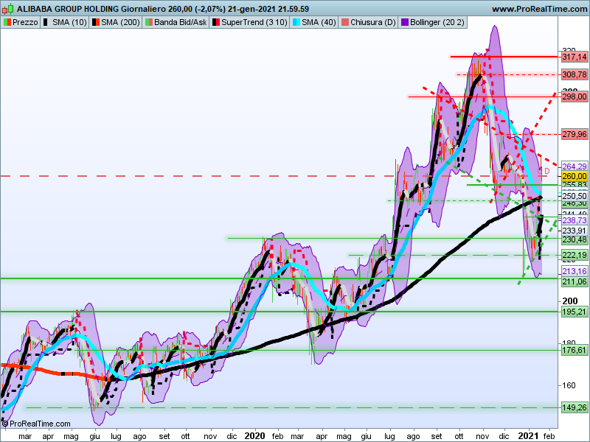Screen dimensions: 590x442
Task: Click the SMA (200) black-red color swatch
Action: 96,22
